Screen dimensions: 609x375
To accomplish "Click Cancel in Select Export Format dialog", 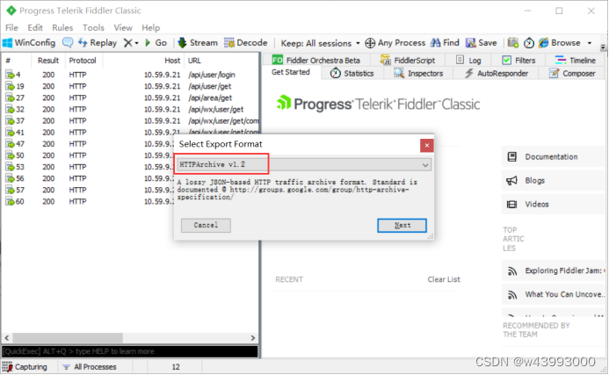I will [x=206, y=225].
